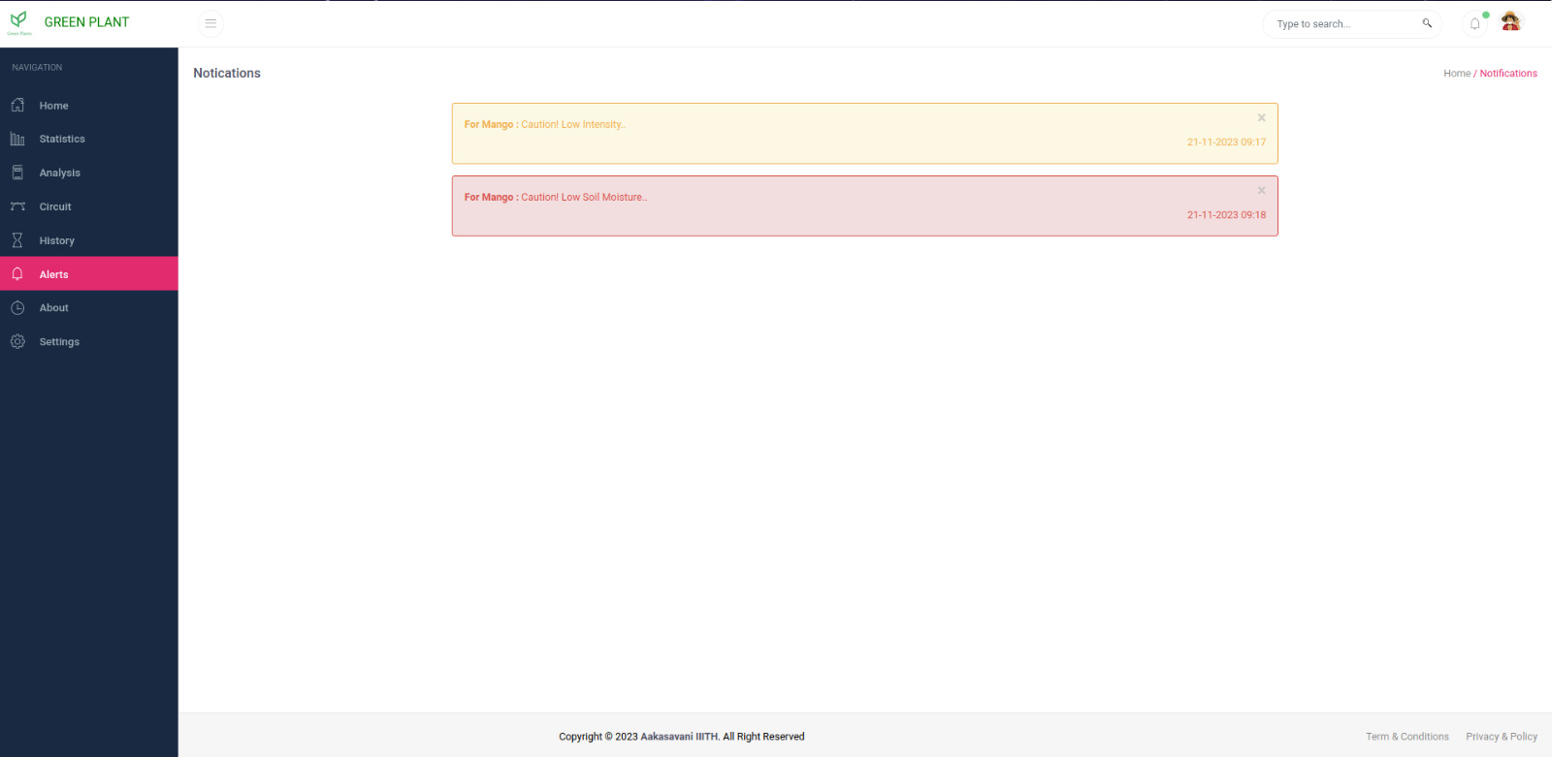This screenshot has height=757, width=1552.
Task: Click the Settings gear icon in the sidebar
Action: pyautogui.click(x=17, y=341)
